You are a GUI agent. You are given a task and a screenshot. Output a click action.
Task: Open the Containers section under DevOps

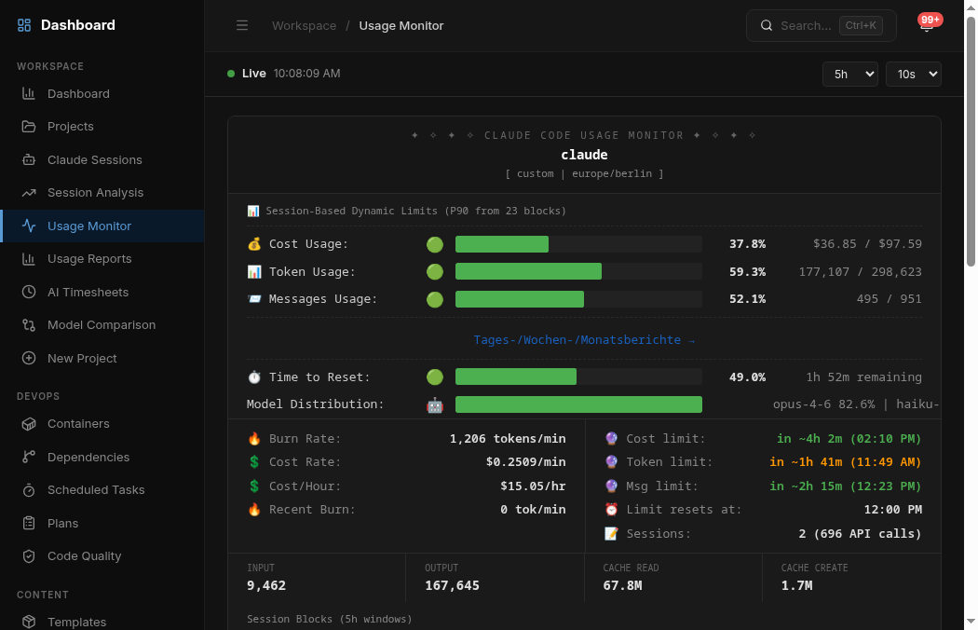[x=29, y=424]
